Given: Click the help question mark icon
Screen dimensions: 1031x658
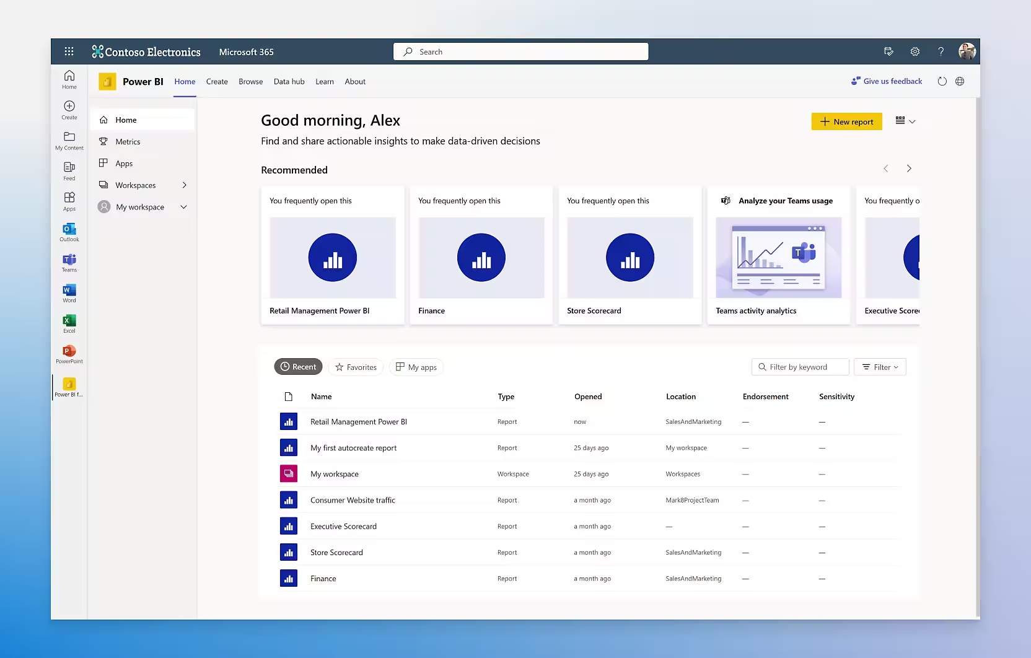Looking at the screenshot, I should tap(941, 51).
